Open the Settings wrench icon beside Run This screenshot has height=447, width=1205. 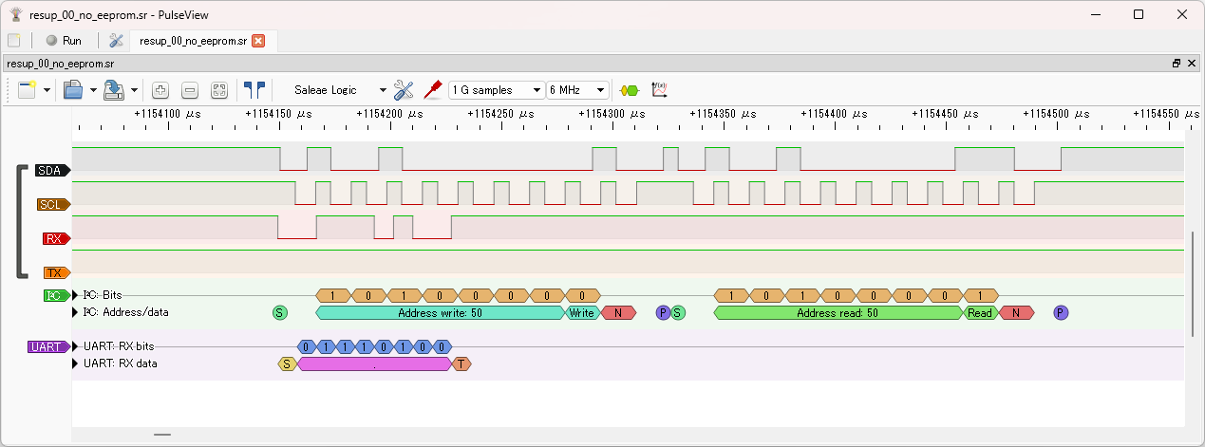click(x=116, y=41)
